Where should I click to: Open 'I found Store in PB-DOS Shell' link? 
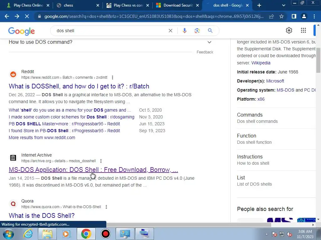[x=64, y=131]
